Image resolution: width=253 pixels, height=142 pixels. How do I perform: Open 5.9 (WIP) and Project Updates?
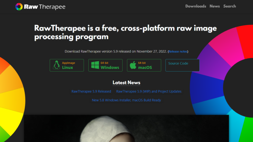tap(149, 91)
